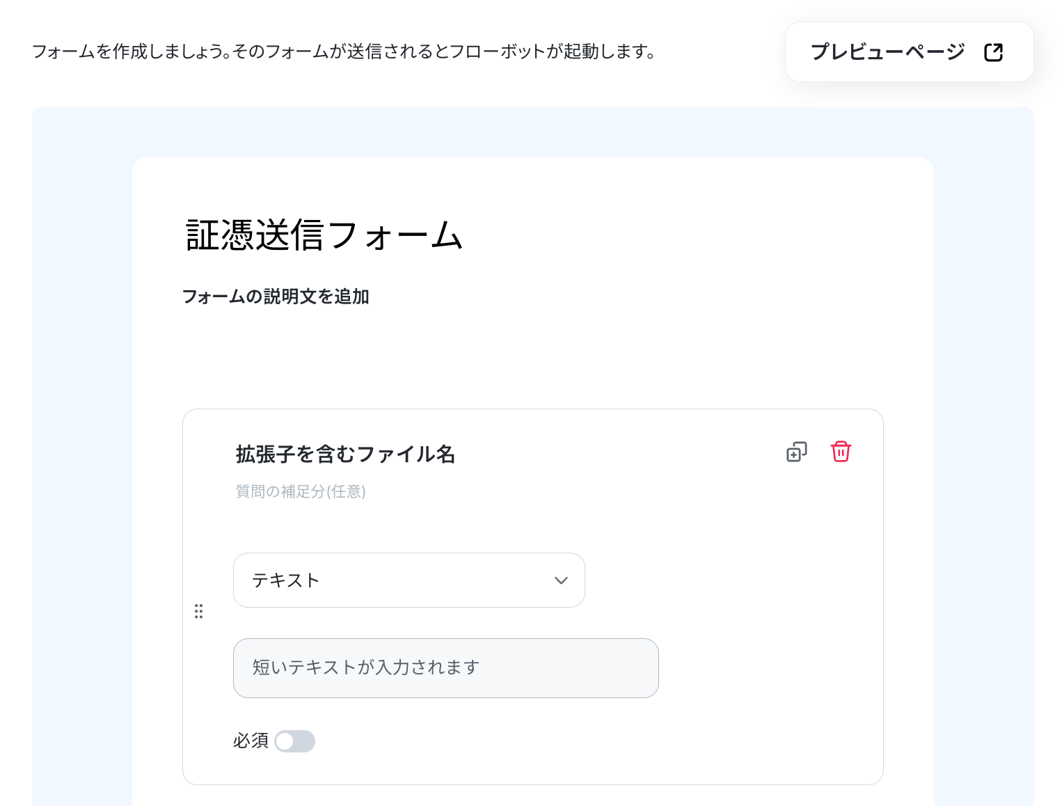This screenshot has width=1062, height=806.
Task: Click the 質問の補足分(任意) supplement field
Action: 301,491
